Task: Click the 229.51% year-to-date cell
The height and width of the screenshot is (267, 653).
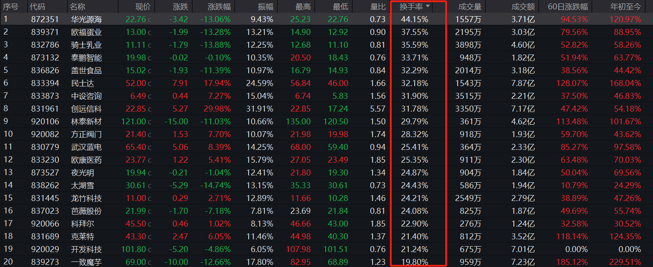Action: (626, 262)
